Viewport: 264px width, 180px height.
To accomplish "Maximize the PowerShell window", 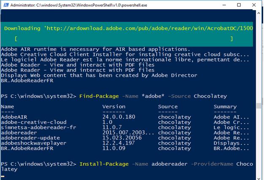I will [x=239, y=5].
